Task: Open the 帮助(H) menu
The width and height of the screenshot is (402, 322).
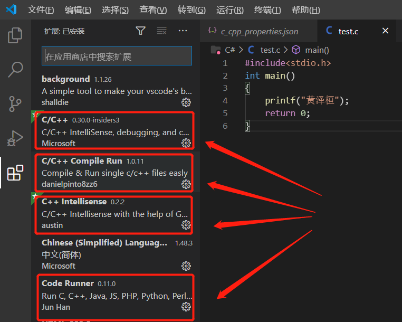Action: tap(306, 10)
